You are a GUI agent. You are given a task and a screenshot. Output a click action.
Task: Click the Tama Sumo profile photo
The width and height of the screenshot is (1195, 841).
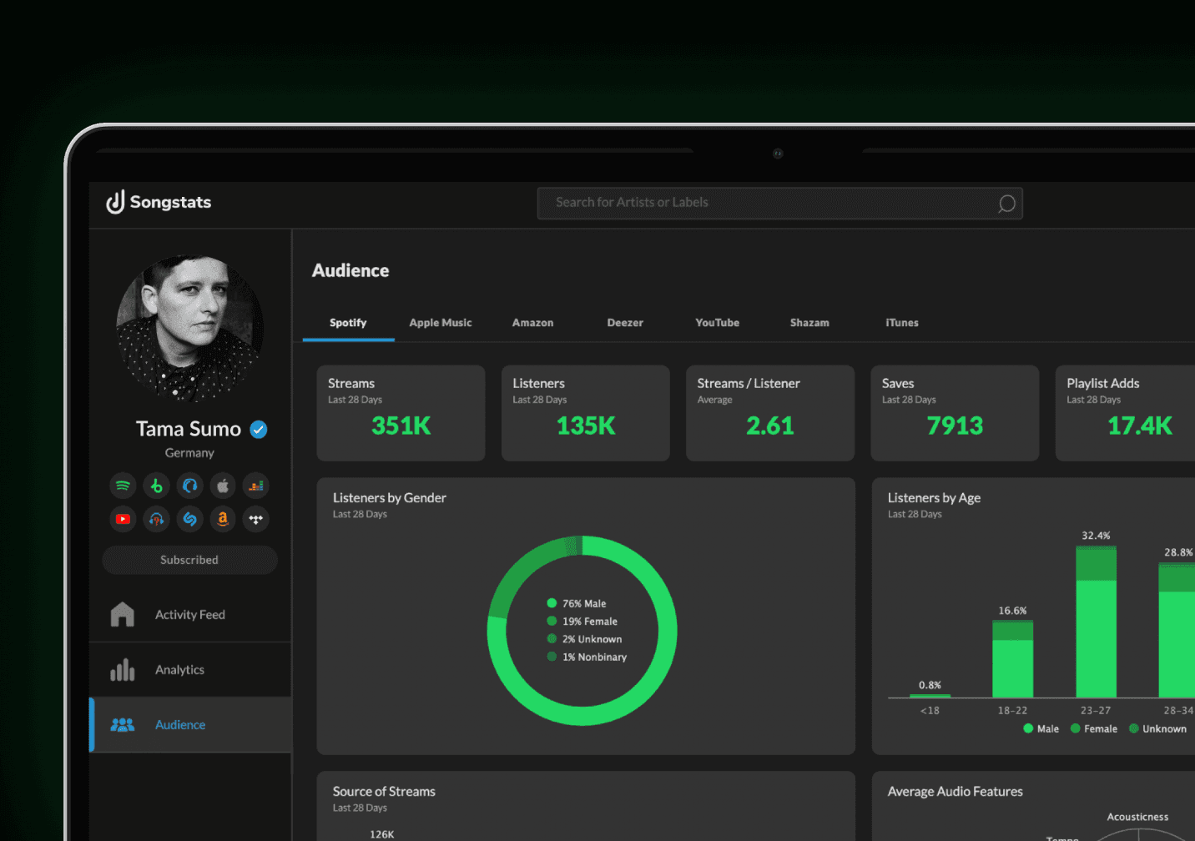point(190,329)
